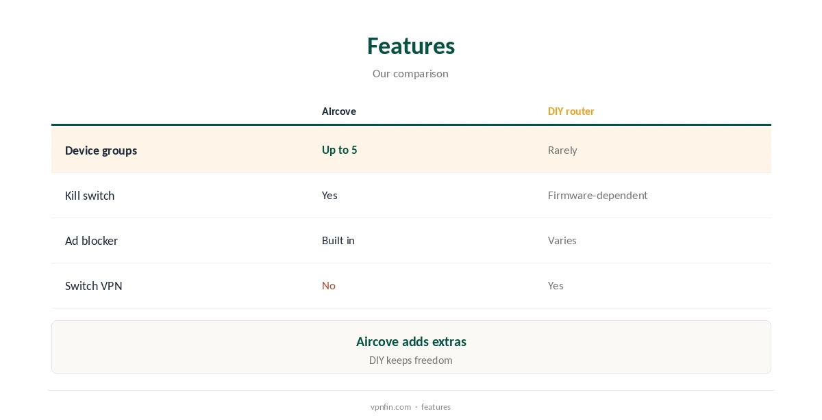Click the Features heading
Viewport: 822px width, 420px height.
pos(411,46)
